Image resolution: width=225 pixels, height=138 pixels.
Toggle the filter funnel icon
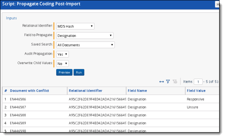[168, 82]
